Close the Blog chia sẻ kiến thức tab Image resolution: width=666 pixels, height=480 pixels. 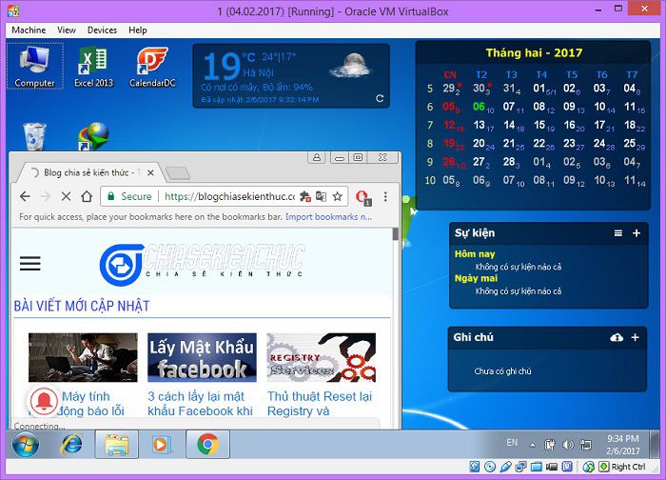tap(150, 172)
